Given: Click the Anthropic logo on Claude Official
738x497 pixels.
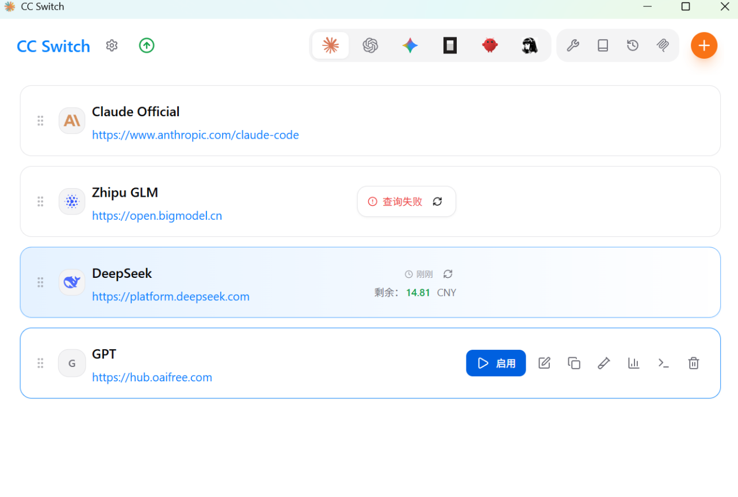Looking at the screenshot, I should (x=72, y=121).
